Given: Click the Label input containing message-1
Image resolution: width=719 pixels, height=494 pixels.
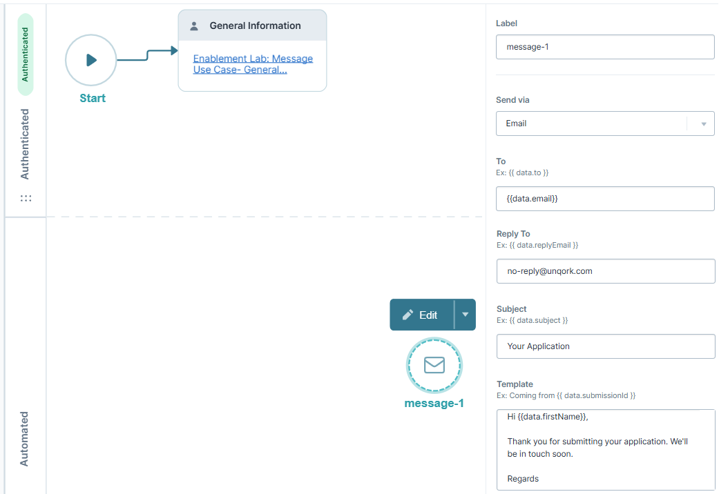Looking at the screenshot, I should pos(605,46).
